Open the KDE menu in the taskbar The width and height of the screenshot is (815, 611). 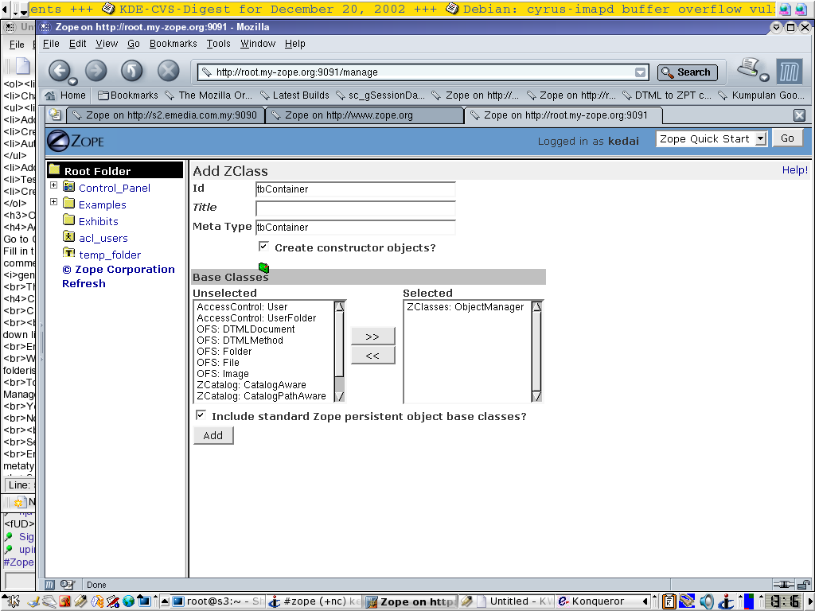coord(13,601)
